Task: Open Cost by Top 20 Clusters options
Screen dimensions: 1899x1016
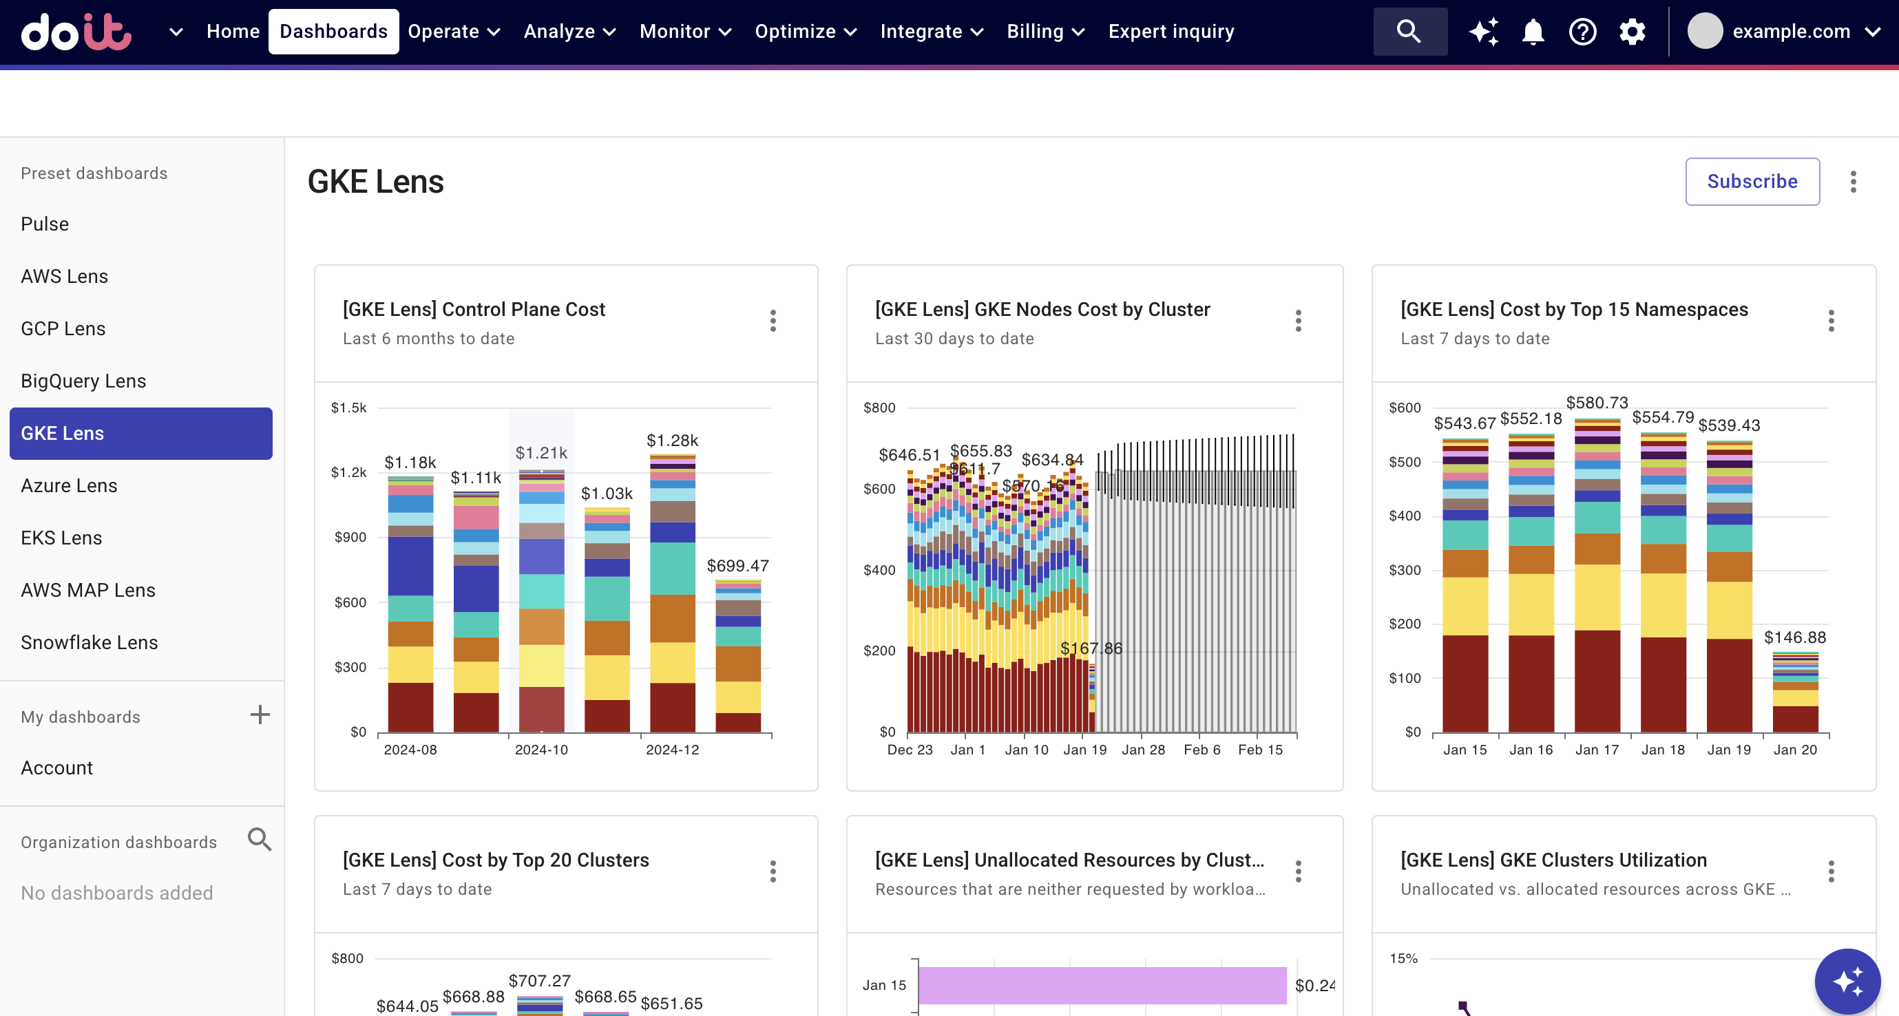Action: (x=773, y=871)
